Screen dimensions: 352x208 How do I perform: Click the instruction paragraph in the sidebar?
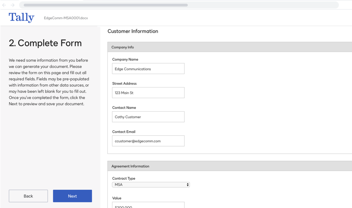tap(49, 82)
